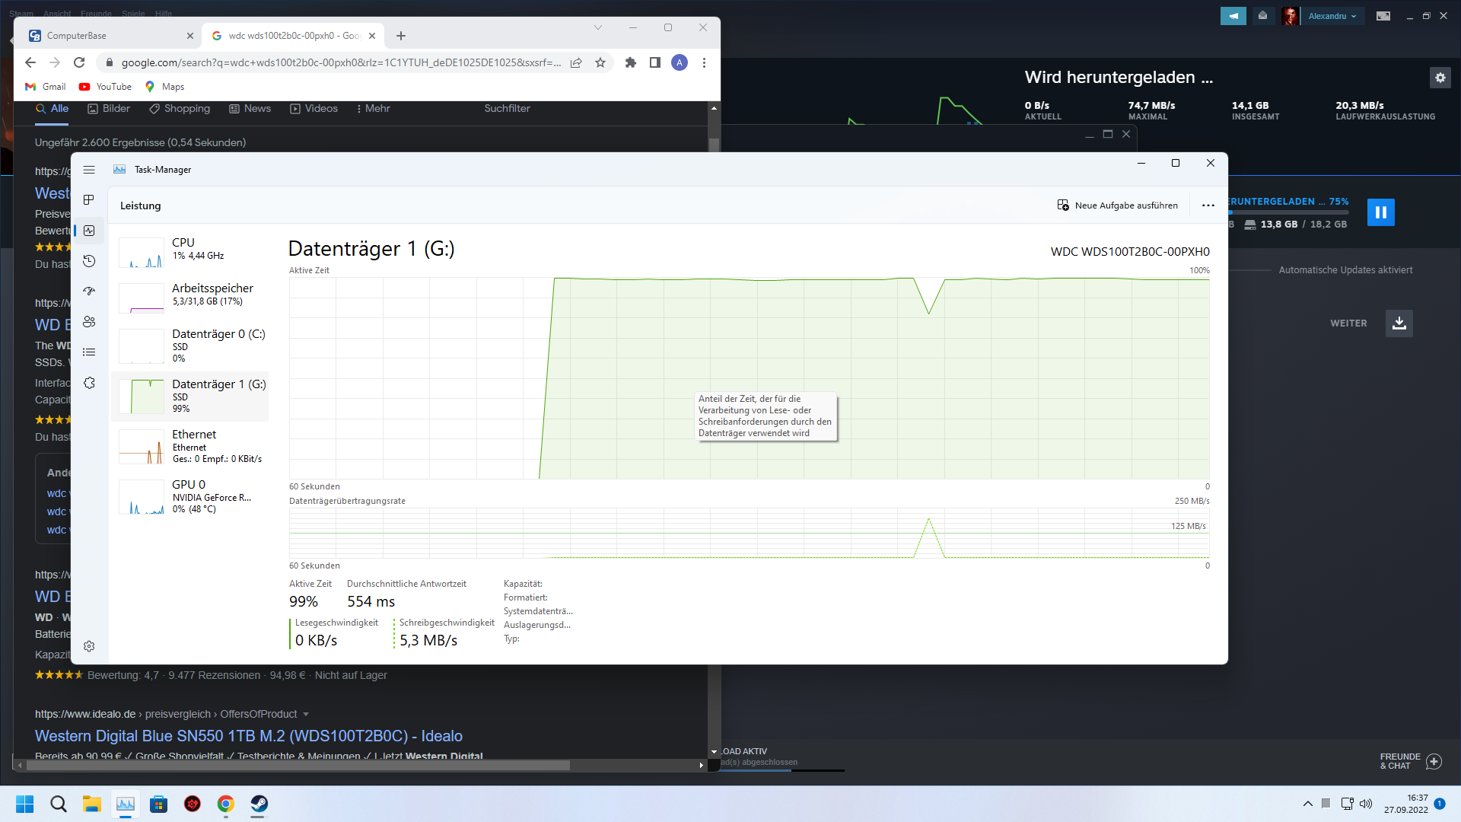This screenshot has width=1461, height=822.
Task: Select Datenträger 0 (C:) performance graph
Action: pos(190,346)
